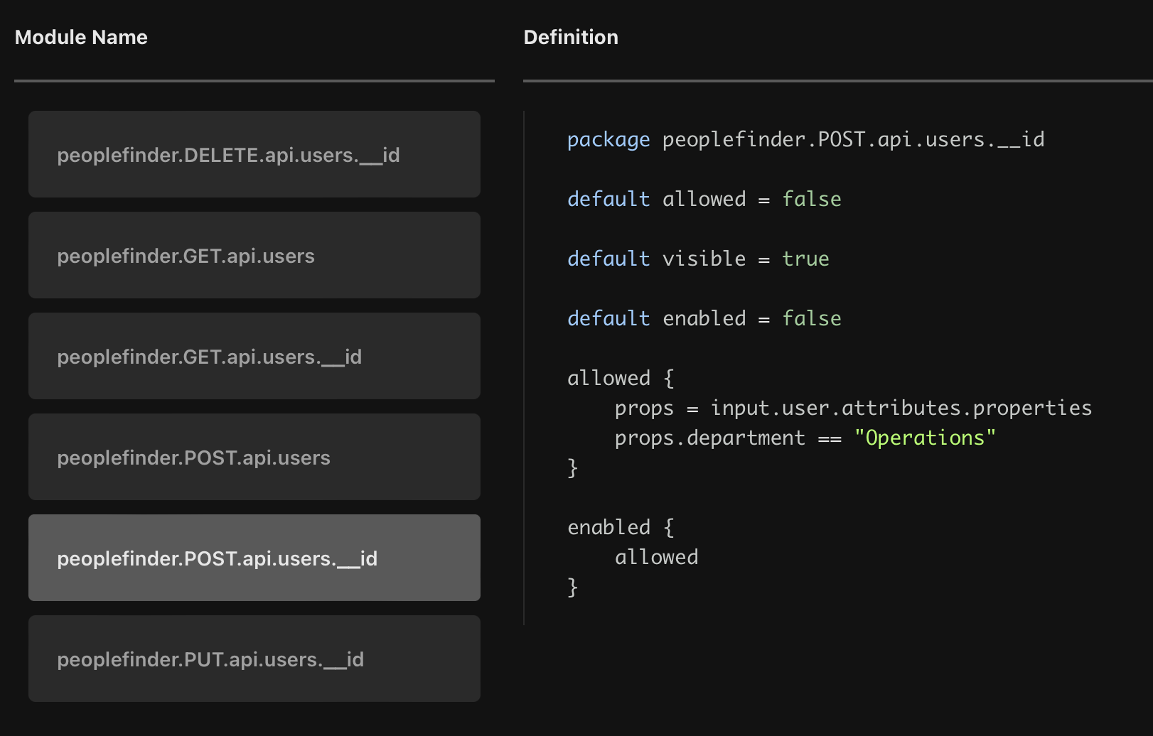The height and width of the screenshot is (736, 1153).
Task: Click allowed inside the enabled rule body
Action: [656, 558]
